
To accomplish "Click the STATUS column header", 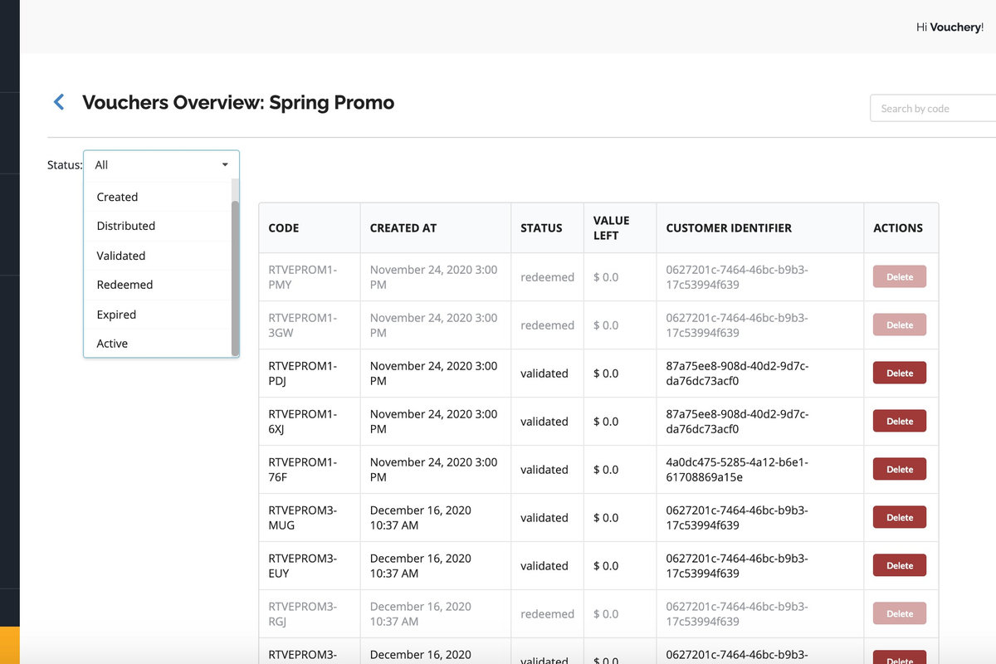I will click(547, 227).
